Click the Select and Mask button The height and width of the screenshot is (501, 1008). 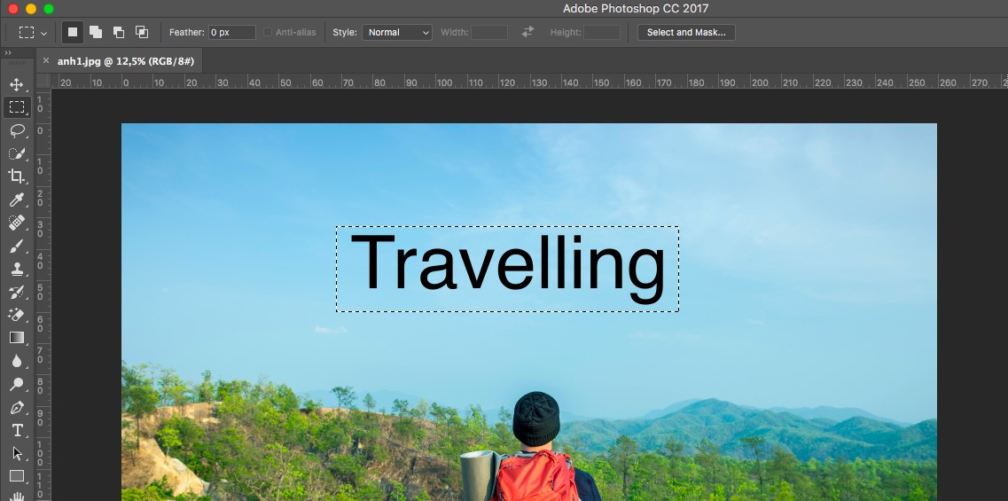686,32
